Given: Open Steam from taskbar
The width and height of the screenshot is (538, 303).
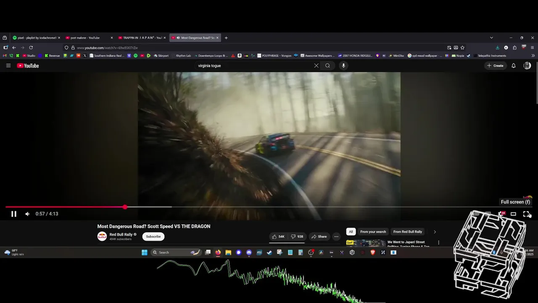Looking at the screenshot, I should click(269, 252).
